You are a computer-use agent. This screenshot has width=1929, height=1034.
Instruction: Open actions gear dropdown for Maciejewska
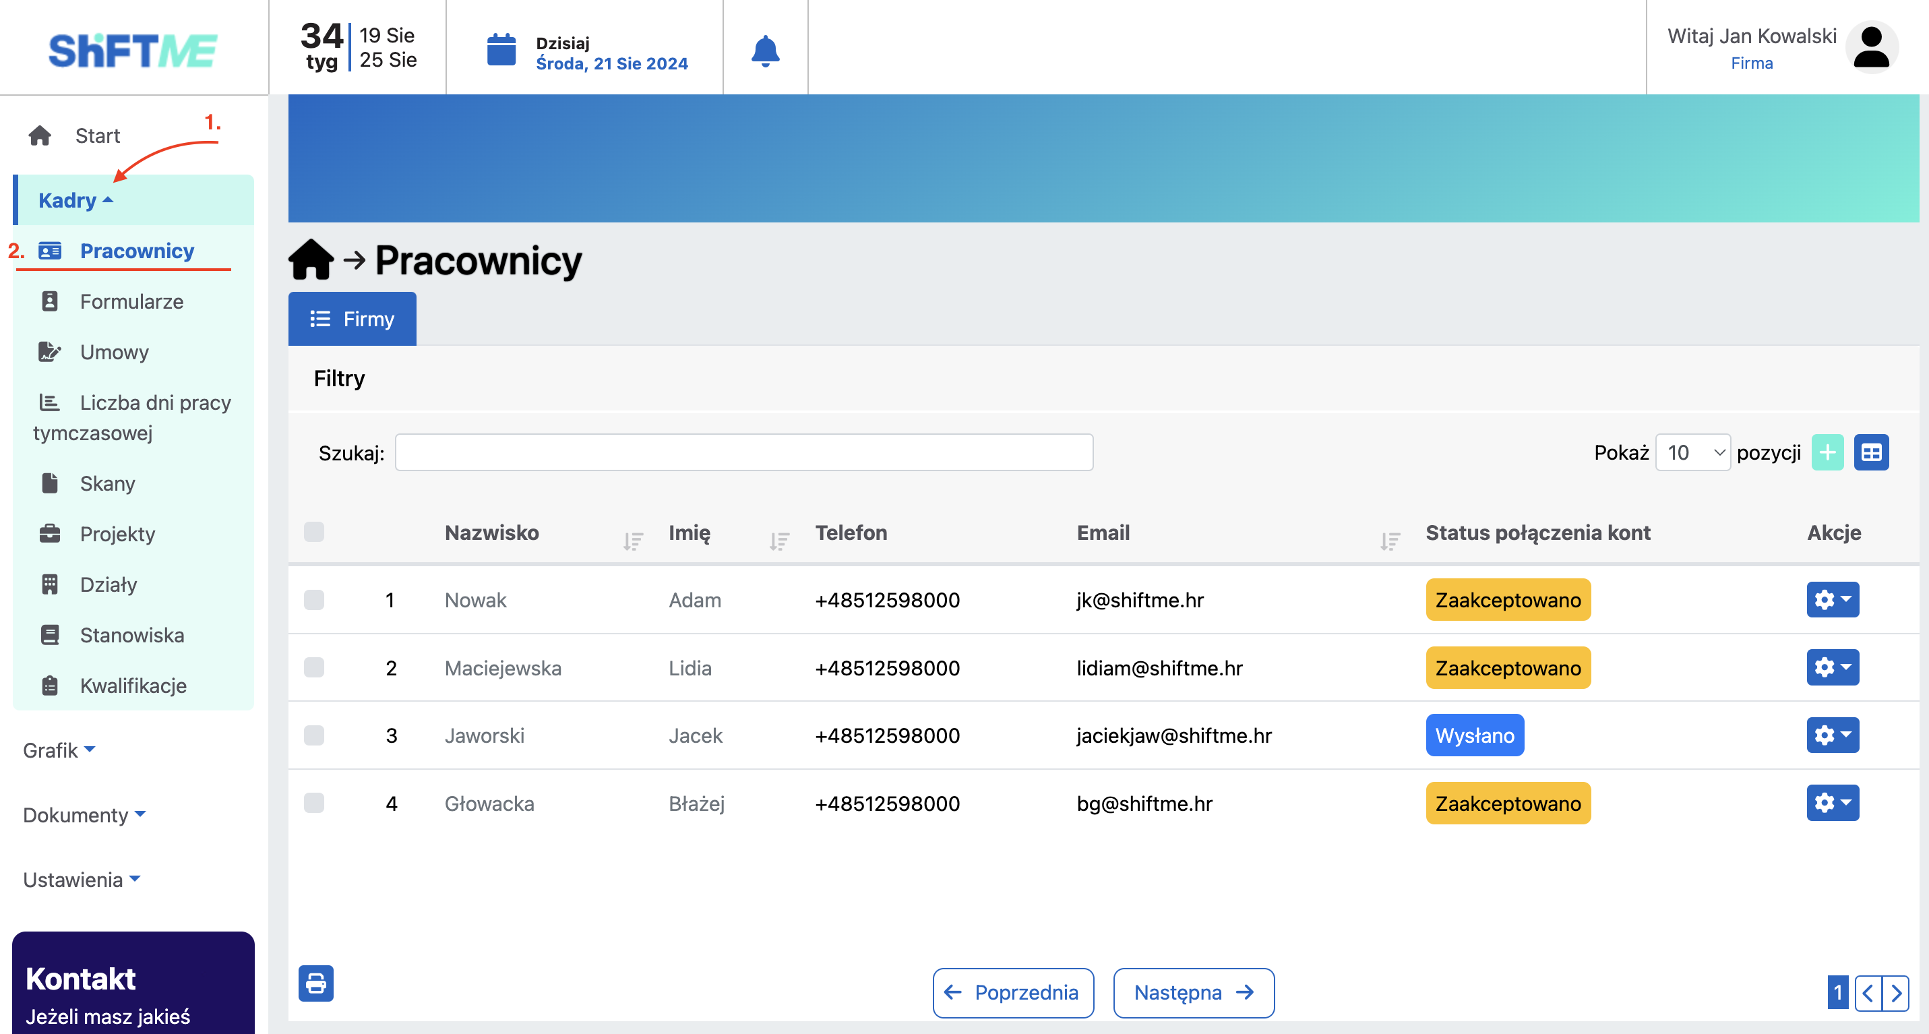[x=1833, y=667]
